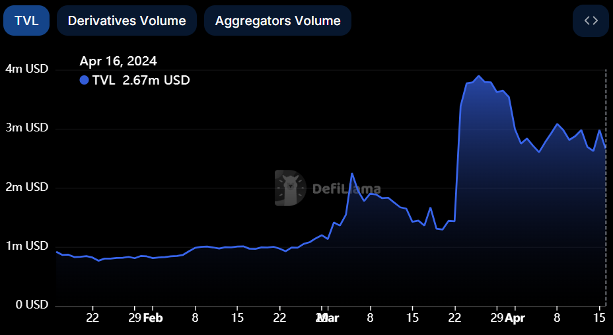The height and width of the screenshot is (335, 613).
Task: Select the TVL tab
Action: (26, 20)
